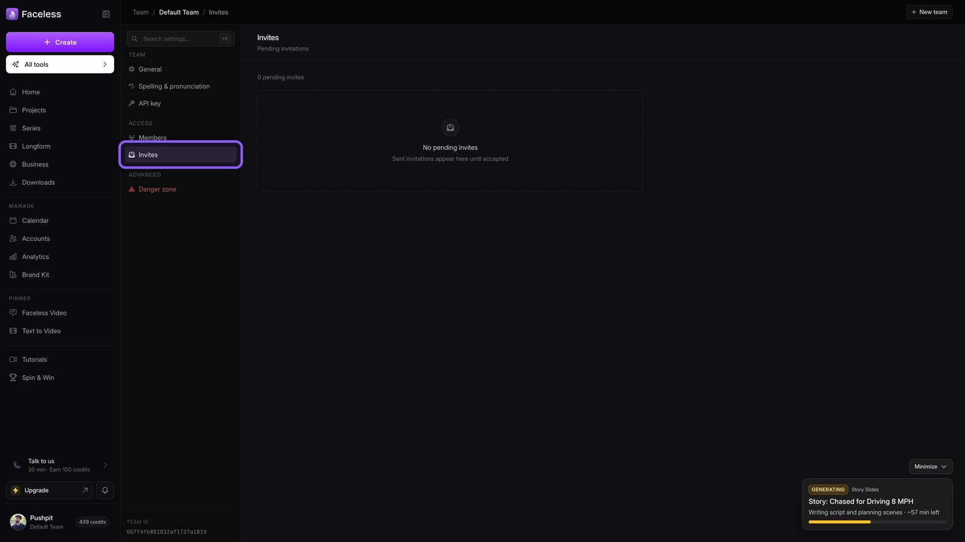
Task: Go to Projects in sidebar
Action: pyautogui.click(x=60, y=110)
